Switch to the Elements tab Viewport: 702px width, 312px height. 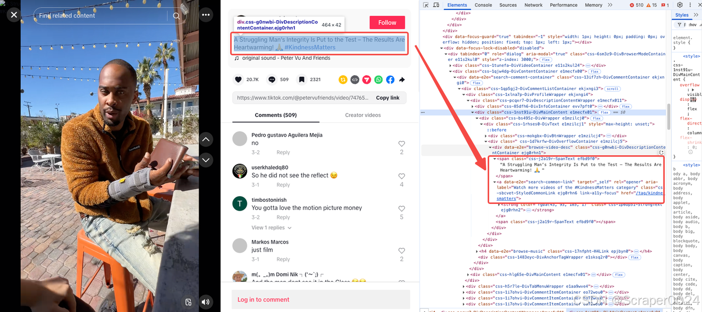point(457,5)
